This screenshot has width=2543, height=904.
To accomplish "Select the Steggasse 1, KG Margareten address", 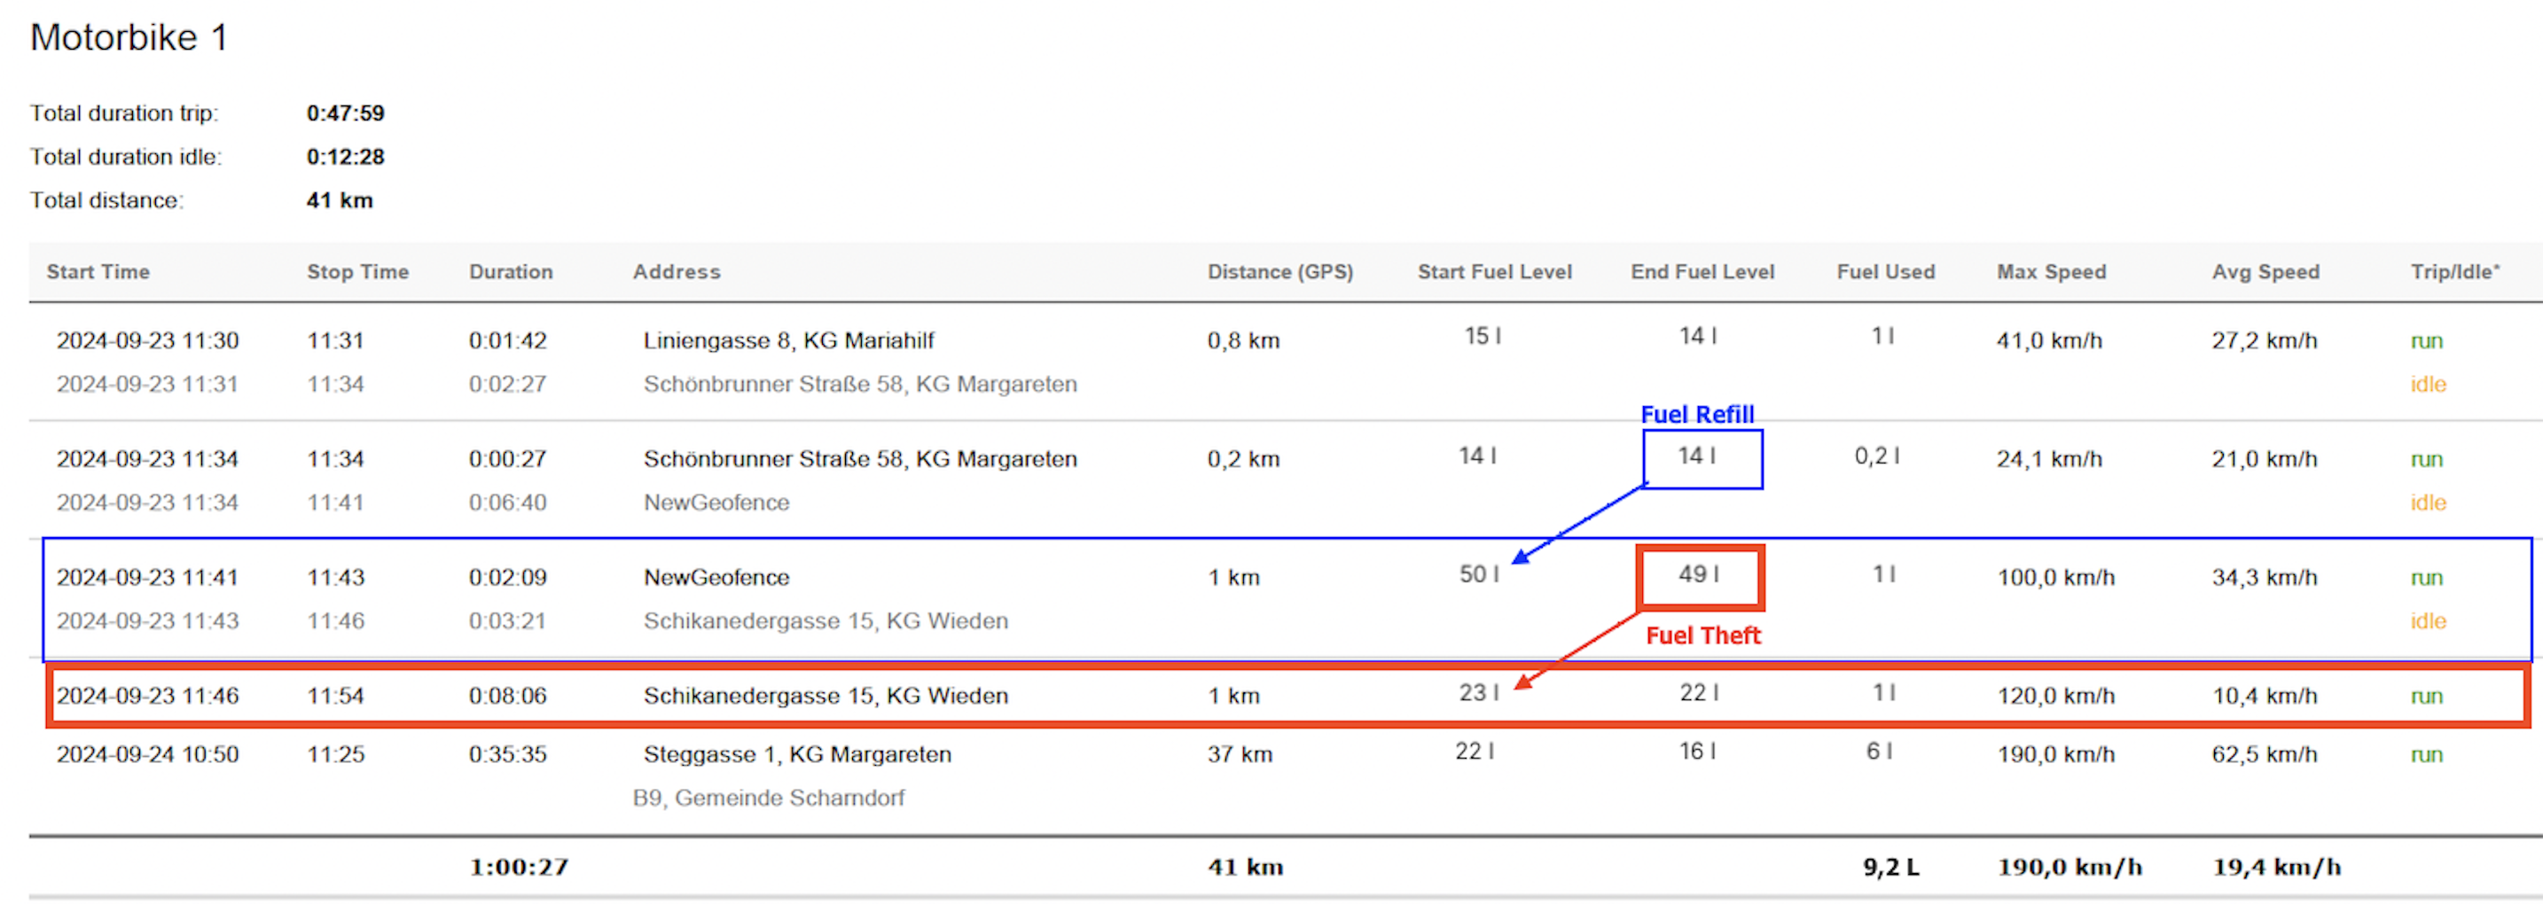I will [x=798, y=754].
